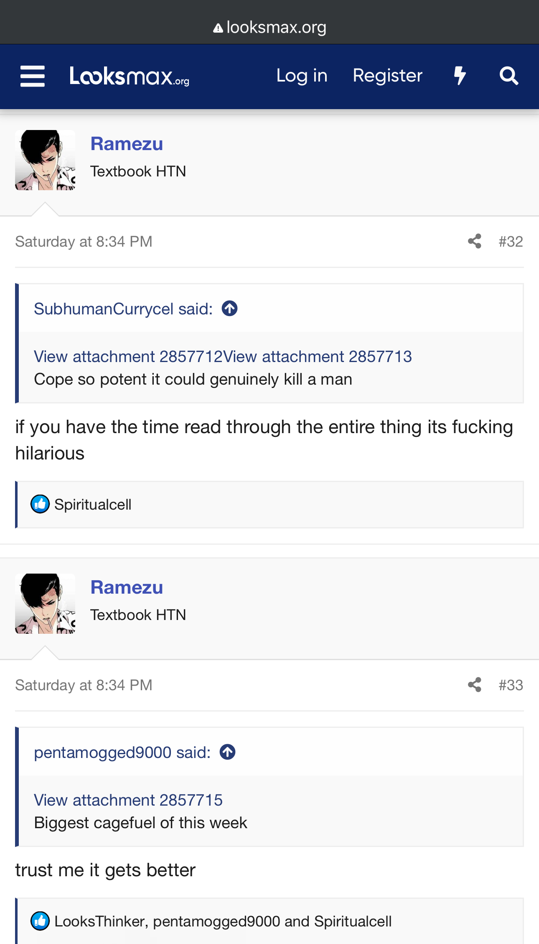Share post #32 via share icon
The width and height of the screenshot is (539, 944).
[474, 241]
